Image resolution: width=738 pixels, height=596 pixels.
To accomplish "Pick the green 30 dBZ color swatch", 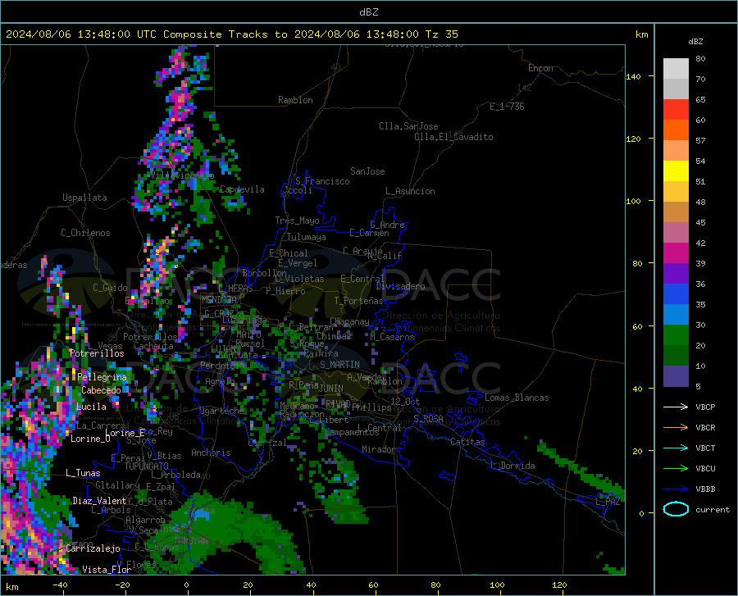I will point(676,335).
